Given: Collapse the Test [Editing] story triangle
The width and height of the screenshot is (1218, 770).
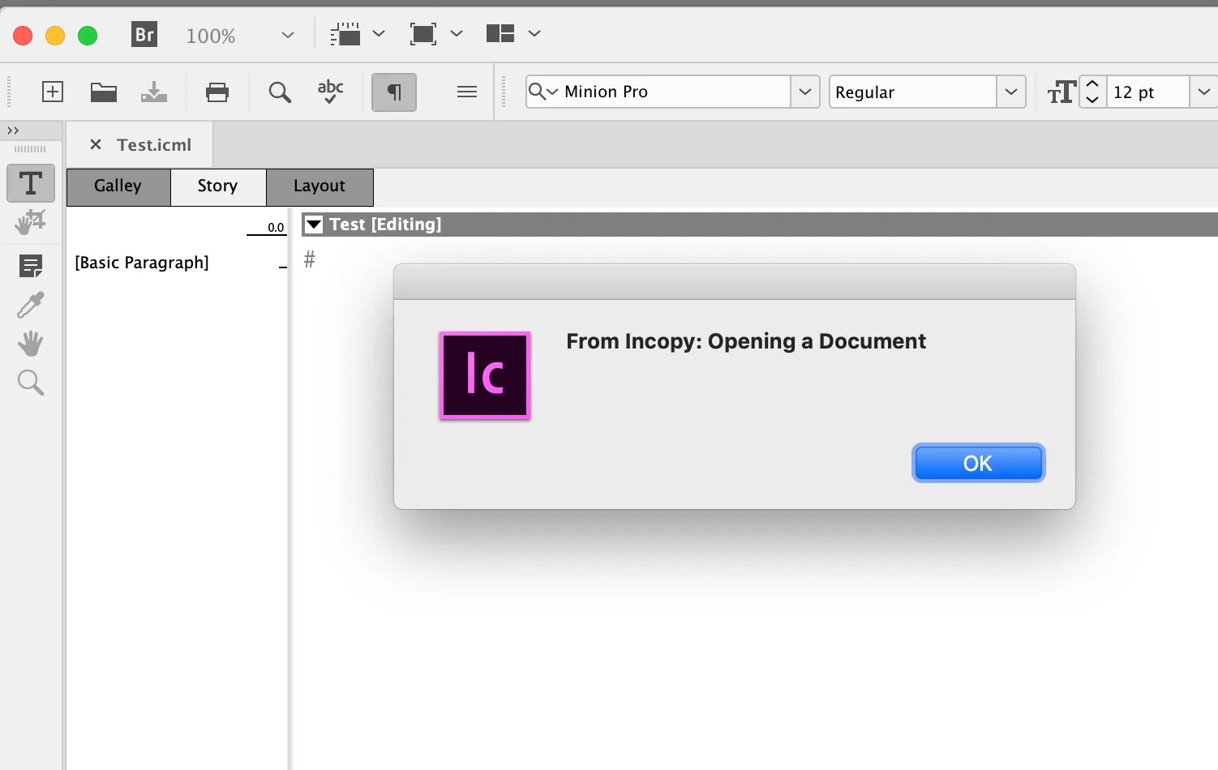Looking at the screenshot, I should coord(314,225).
